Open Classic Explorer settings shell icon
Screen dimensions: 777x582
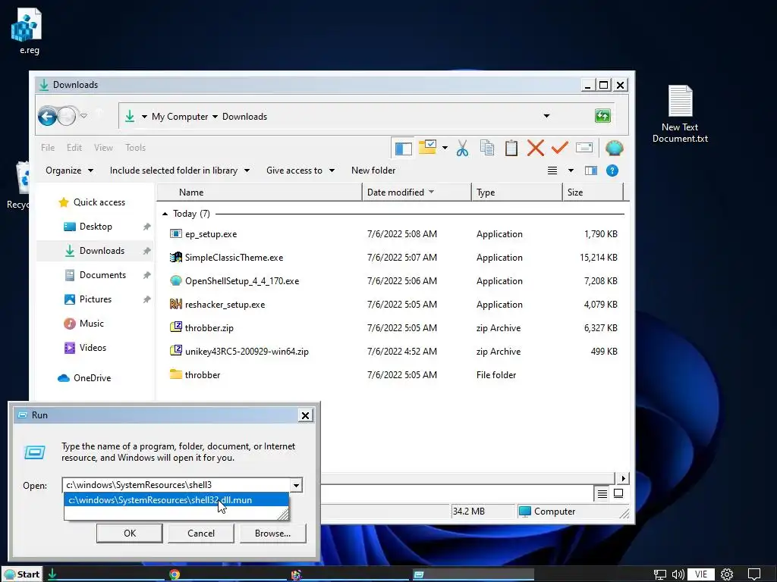pyautogui.click(x=614, y=148)
